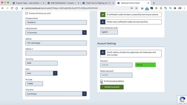Click the empty Address 2 field
187x105 pixels.
(56, 53)
